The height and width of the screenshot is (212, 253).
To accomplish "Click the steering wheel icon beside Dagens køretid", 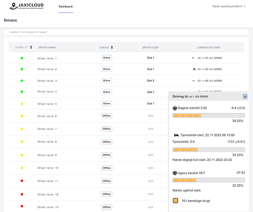I will (175, 108).
